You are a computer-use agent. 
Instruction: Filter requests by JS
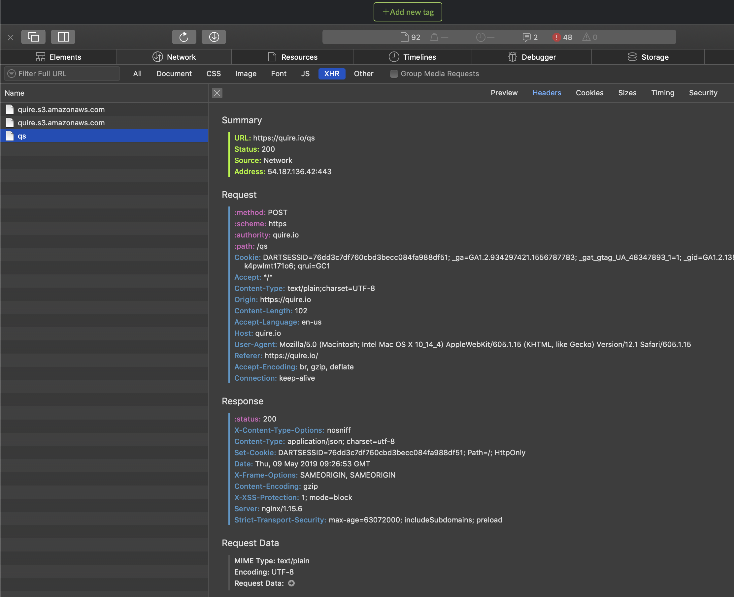pyautogui.click(x=305, y=74)
